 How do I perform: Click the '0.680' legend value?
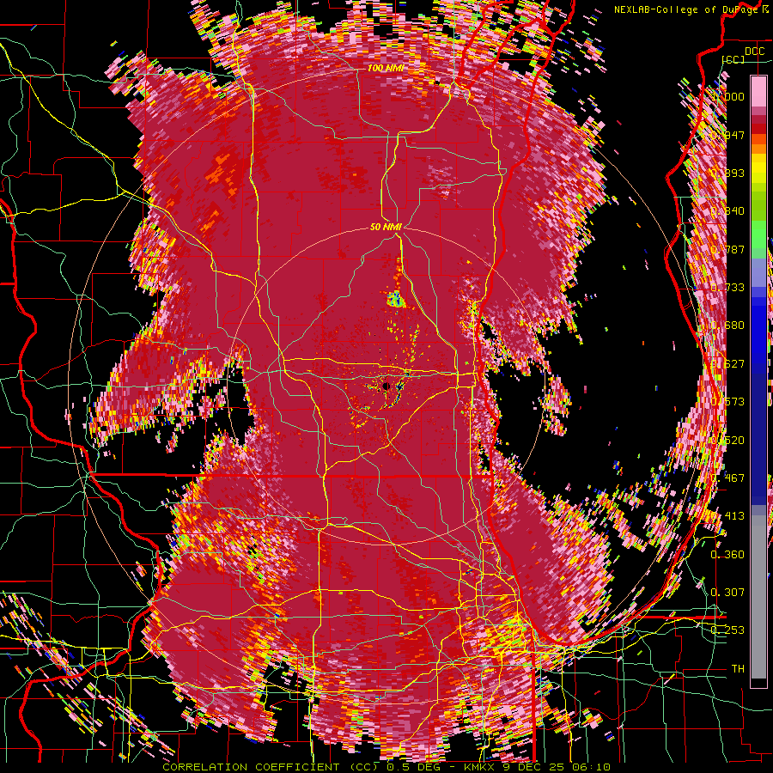coord(727,325)
